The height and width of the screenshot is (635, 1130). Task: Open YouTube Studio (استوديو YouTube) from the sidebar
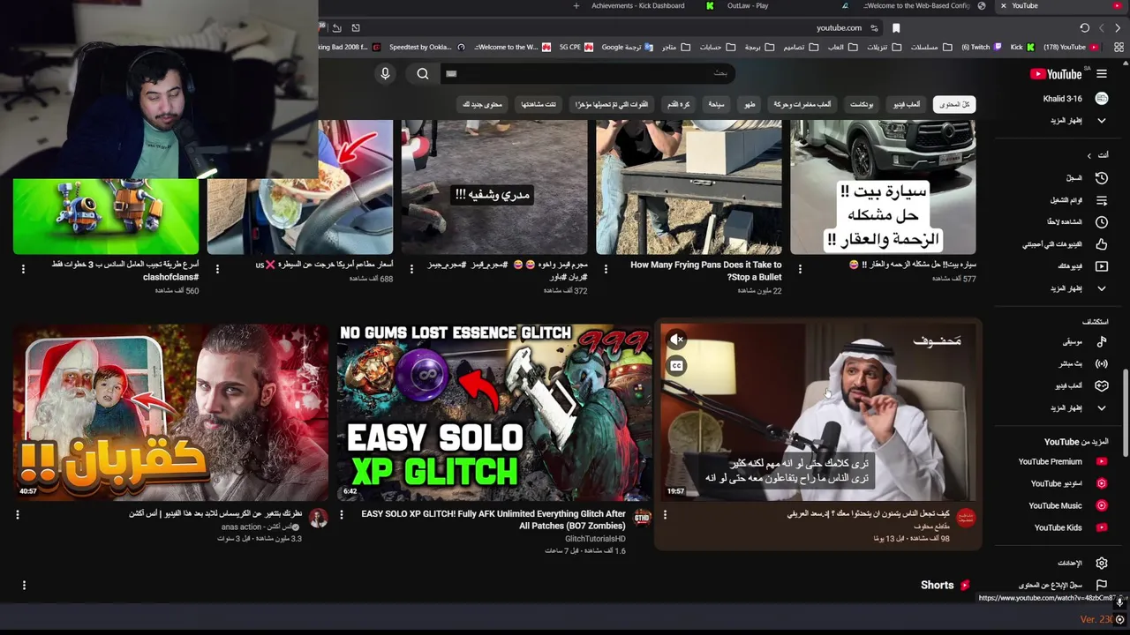(1068, 483)
